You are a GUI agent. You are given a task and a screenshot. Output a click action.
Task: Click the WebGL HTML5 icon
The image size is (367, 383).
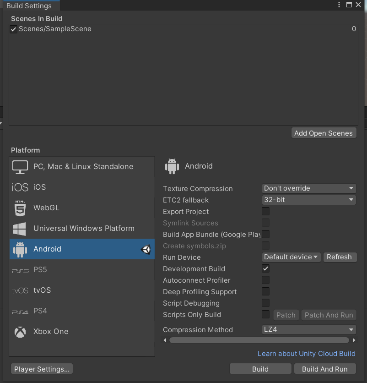[20, 208]
